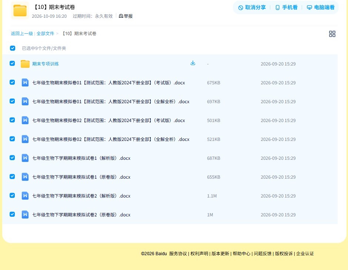Visit 帮助中心 in the footer

[x=241, y=254]
